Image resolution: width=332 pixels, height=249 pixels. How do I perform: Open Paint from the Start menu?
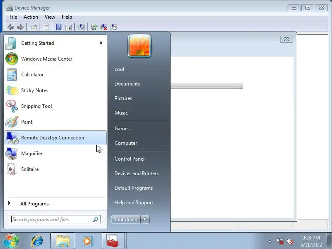(x=56, y=122)
